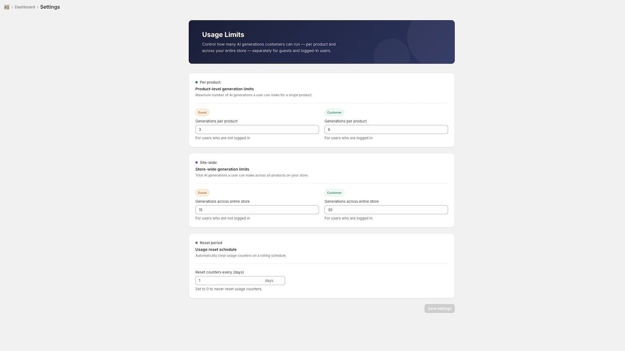Screen dimensions: 625x351
Task: Click Usage reset schedule heading
Action: [216, 250]
